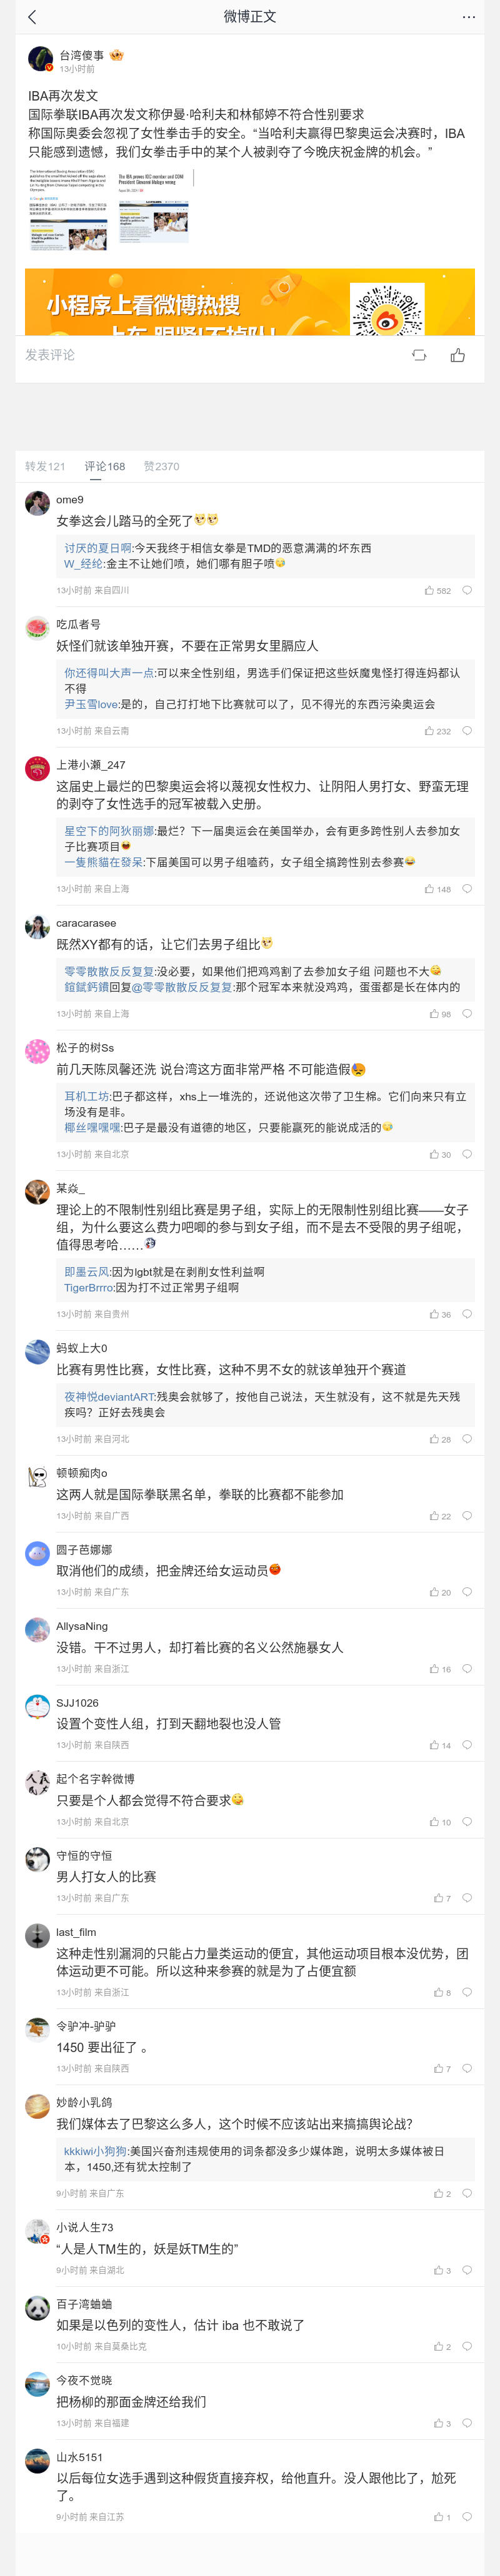500x2576 pixels.
Task: Switch to the 赞 2370 tab
Action: tap(161, 466)
